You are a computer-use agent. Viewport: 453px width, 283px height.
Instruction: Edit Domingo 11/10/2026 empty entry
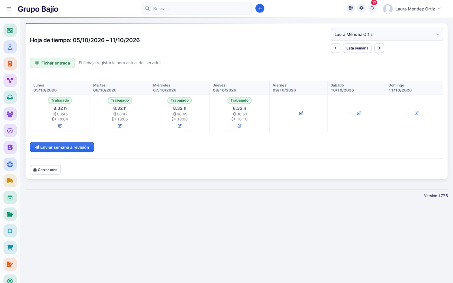[x=417, y=113]
